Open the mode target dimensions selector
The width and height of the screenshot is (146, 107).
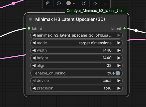pos(76,43)
